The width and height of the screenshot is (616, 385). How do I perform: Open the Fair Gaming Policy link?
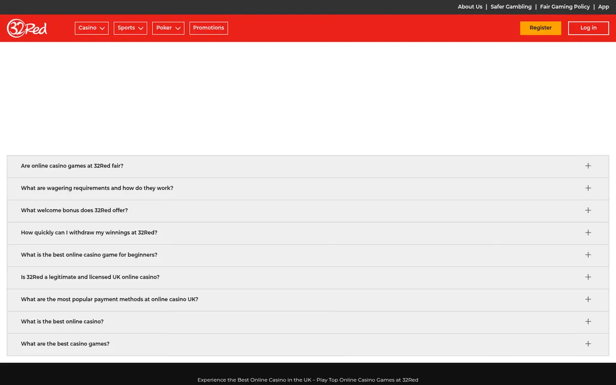click(x=565, y=7)
